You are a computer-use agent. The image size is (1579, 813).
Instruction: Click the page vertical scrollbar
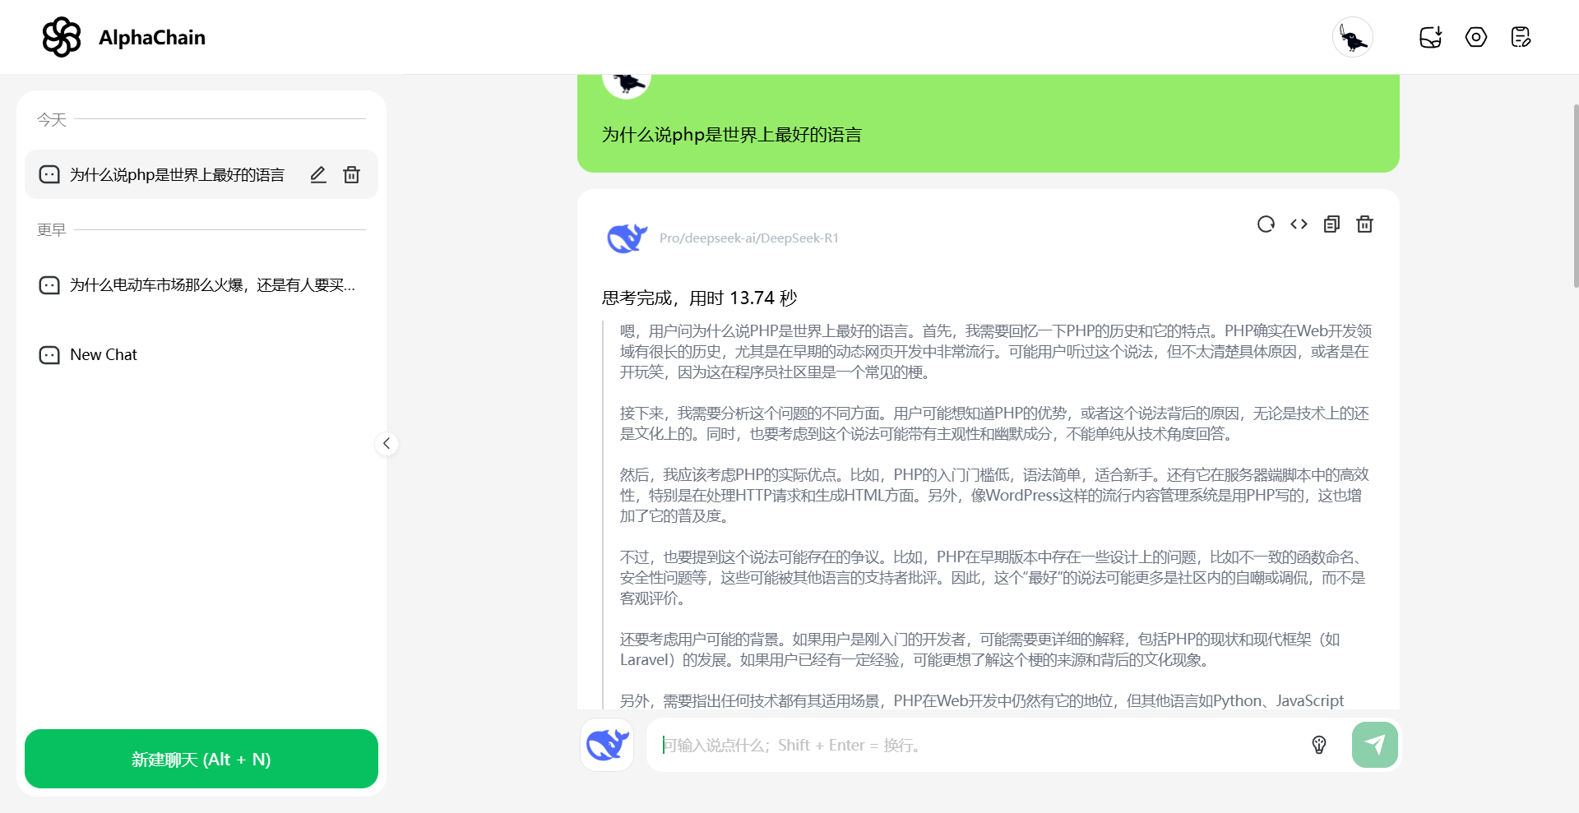tap(1576, 196)
